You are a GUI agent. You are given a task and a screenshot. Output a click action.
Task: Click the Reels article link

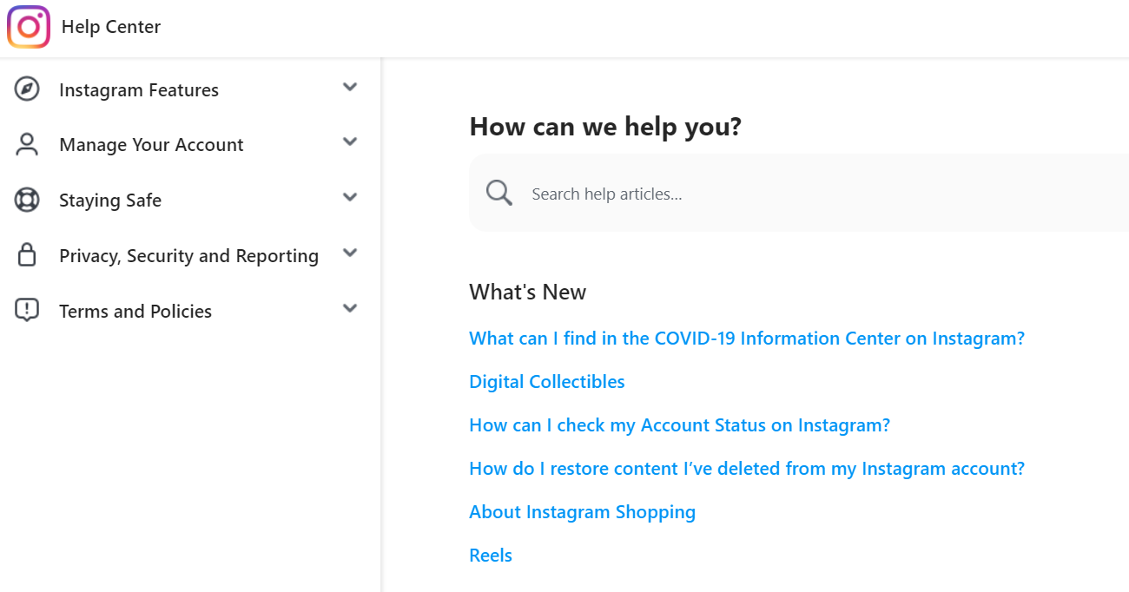tap(490, 555)
